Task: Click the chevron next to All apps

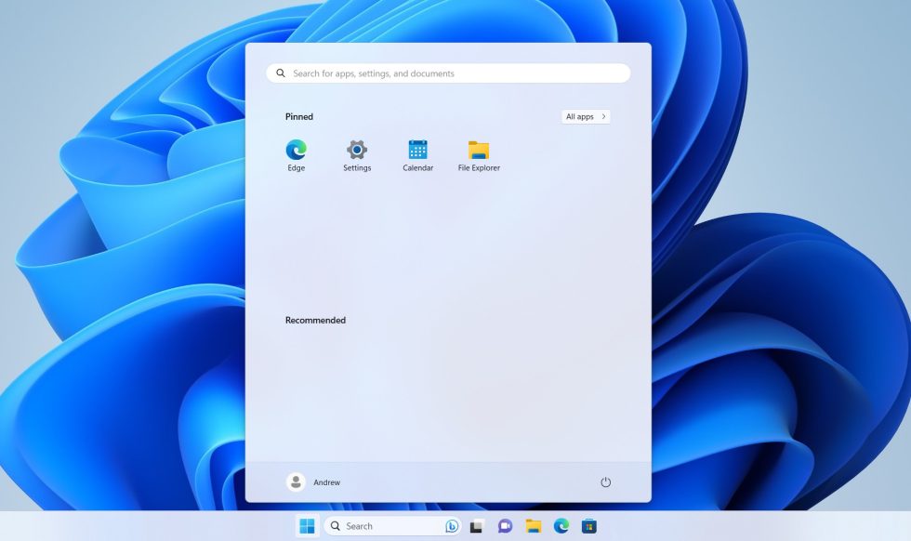Action: 605,116
